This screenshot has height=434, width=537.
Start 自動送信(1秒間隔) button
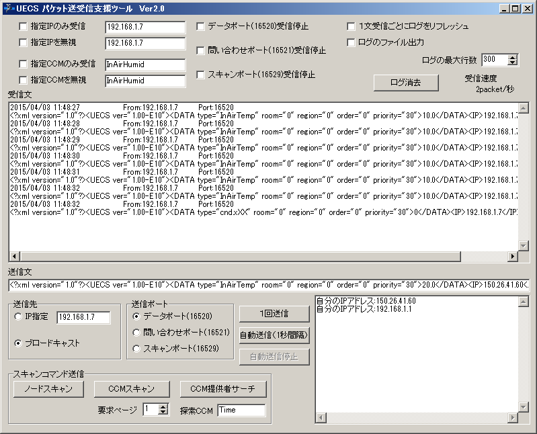[274, 335]
